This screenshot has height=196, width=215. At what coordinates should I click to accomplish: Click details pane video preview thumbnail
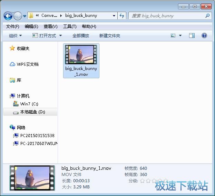pos(32,178)
